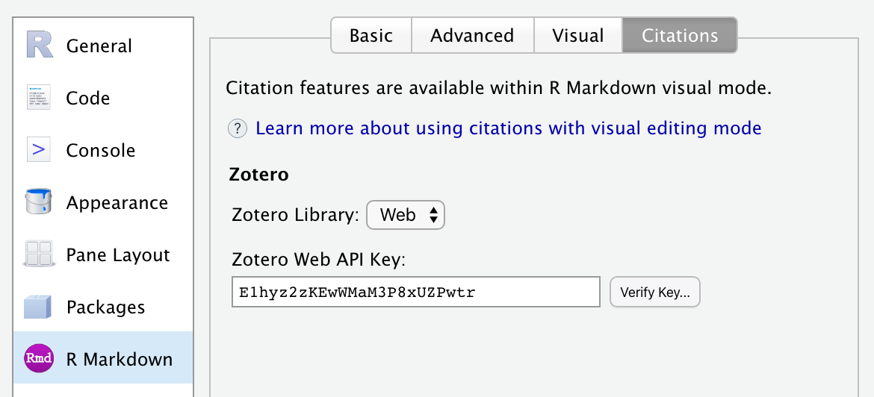Focus the Zotero Web API Key field
874x397 pixels.
(x=415, y=293)
